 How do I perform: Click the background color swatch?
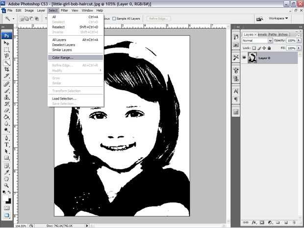[x=8, y=201]
